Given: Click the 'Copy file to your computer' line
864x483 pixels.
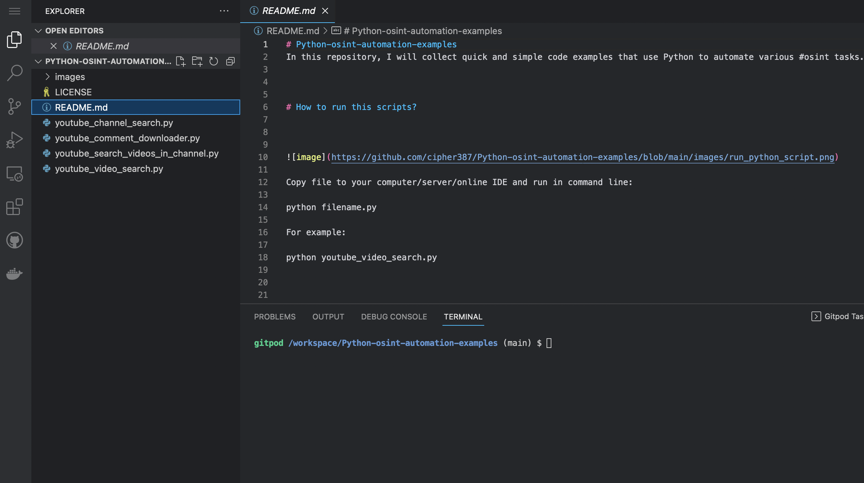Looking at the screenshot, I should [x=459, y=182].
